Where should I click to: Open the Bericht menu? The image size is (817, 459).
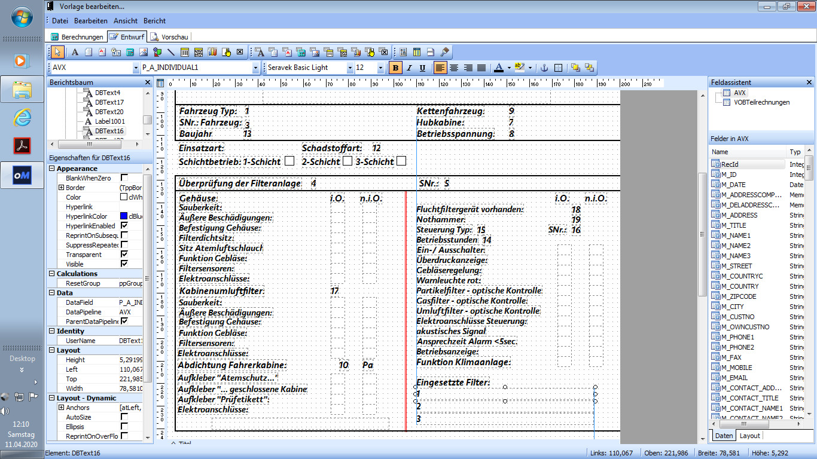click(154, 21)
